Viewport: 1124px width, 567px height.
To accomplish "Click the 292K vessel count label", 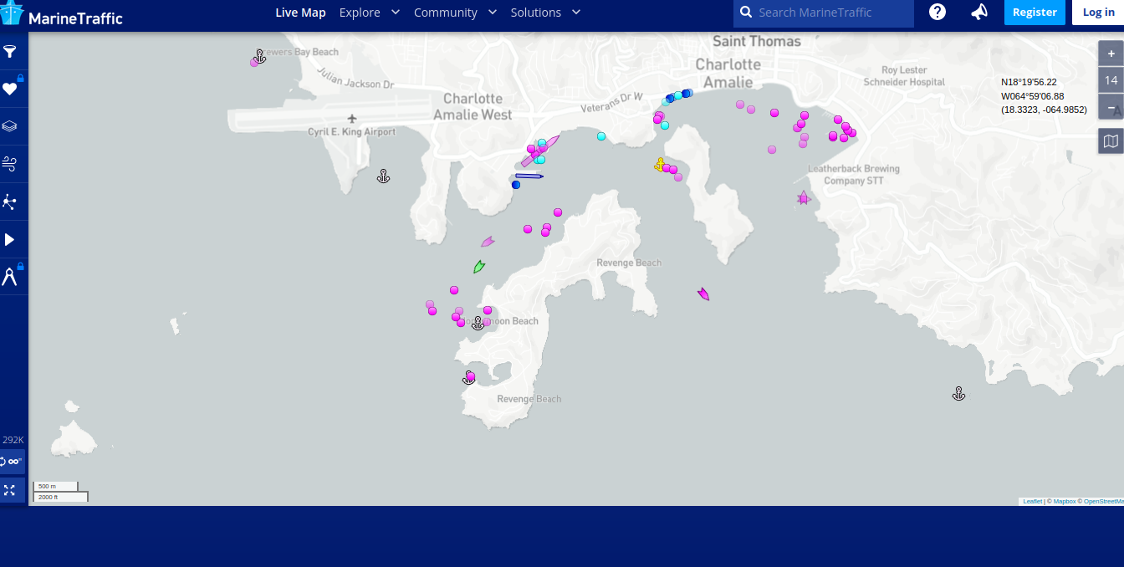I will coord(13,440).
